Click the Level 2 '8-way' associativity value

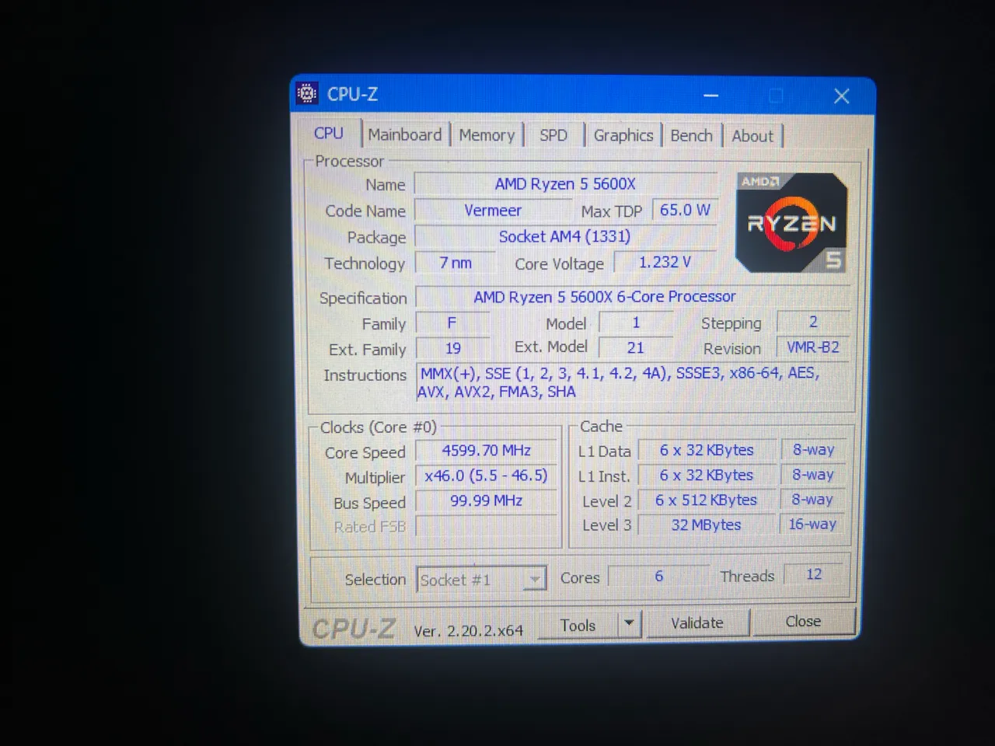(x=813, y=499)
